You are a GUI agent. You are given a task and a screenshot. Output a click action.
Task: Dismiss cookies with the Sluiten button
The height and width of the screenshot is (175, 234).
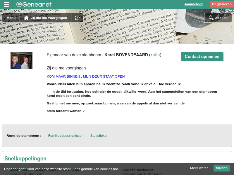pos(221,168)
